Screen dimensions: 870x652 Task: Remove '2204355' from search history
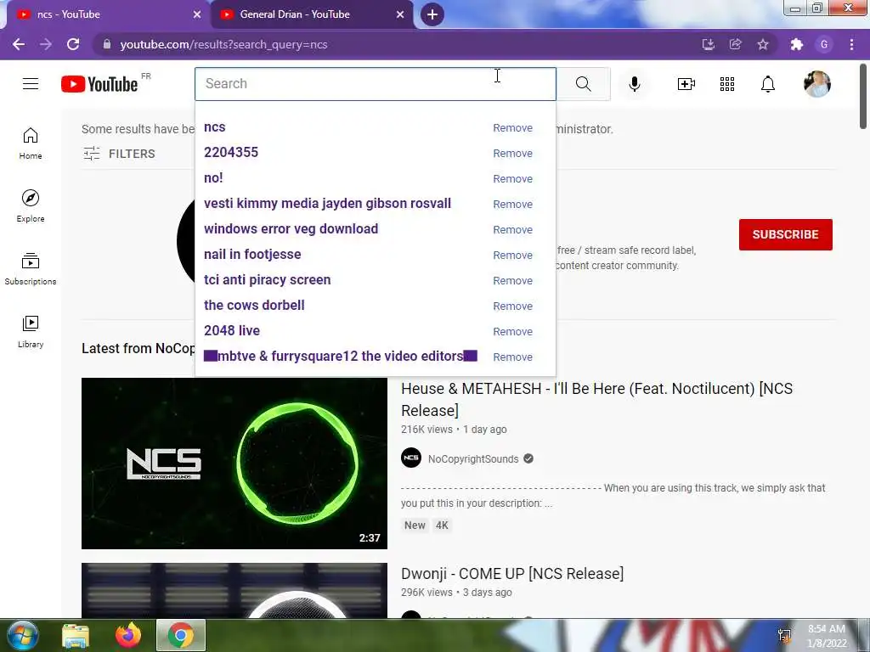(512, 154)
